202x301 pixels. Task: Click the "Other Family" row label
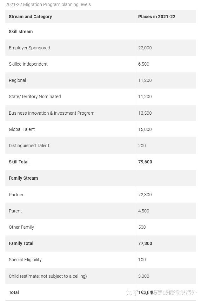[x=21, y=227]
